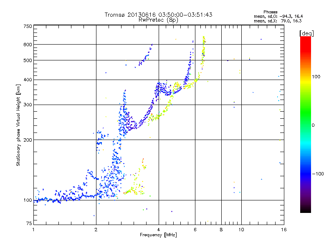
Task: Click the y-axis tick label '600'
Action: tap(28, 45)
